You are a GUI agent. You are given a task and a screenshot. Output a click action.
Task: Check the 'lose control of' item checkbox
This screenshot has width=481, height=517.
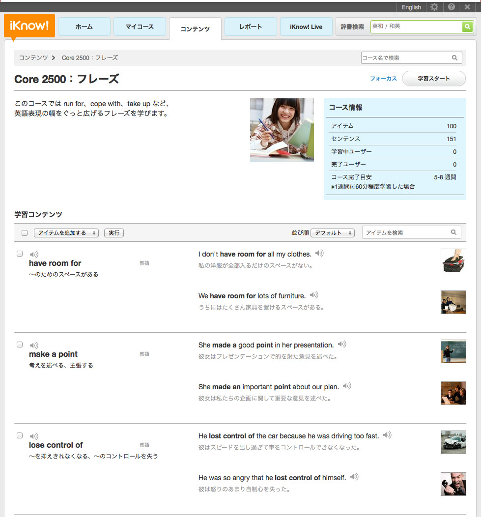20,435
